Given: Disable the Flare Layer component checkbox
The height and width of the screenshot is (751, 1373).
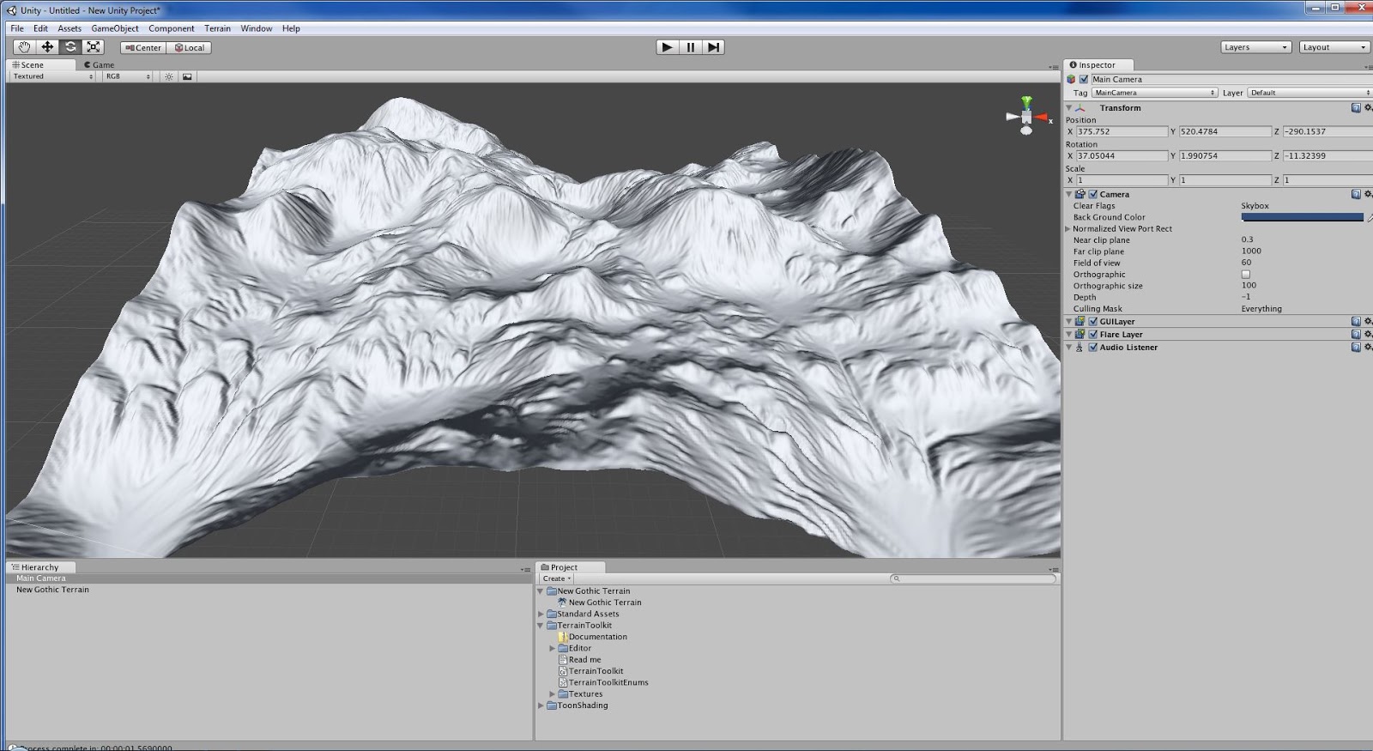Looking at the screenshot, I should pyautogui.click(x=1093, y=335).
